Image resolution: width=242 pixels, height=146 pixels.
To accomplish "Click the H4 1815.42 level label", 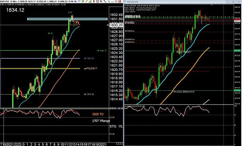I will coord(89,94).
